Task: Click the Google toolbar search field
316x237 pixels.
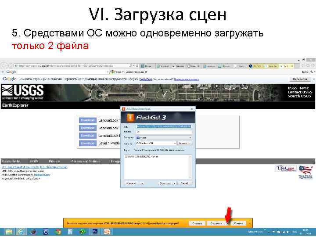Action: pos(61,72)
